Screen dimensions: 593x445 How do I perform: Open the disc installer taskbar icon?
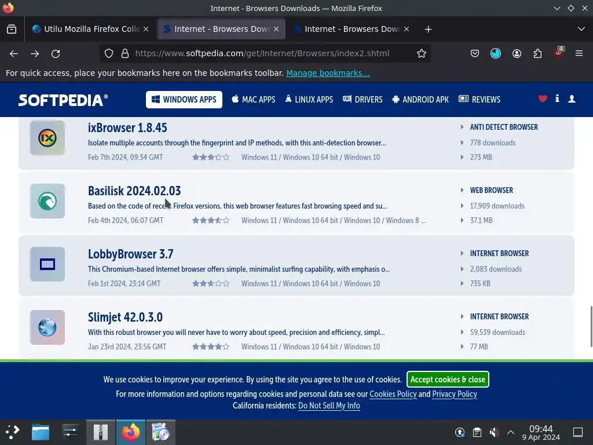[161, 432]
